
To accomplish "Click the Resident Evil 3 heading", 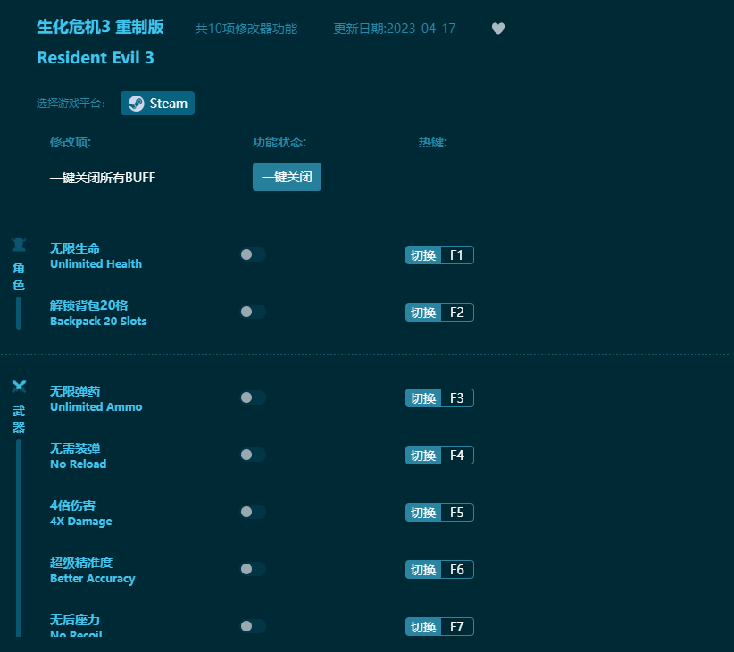I will [95, 57].
